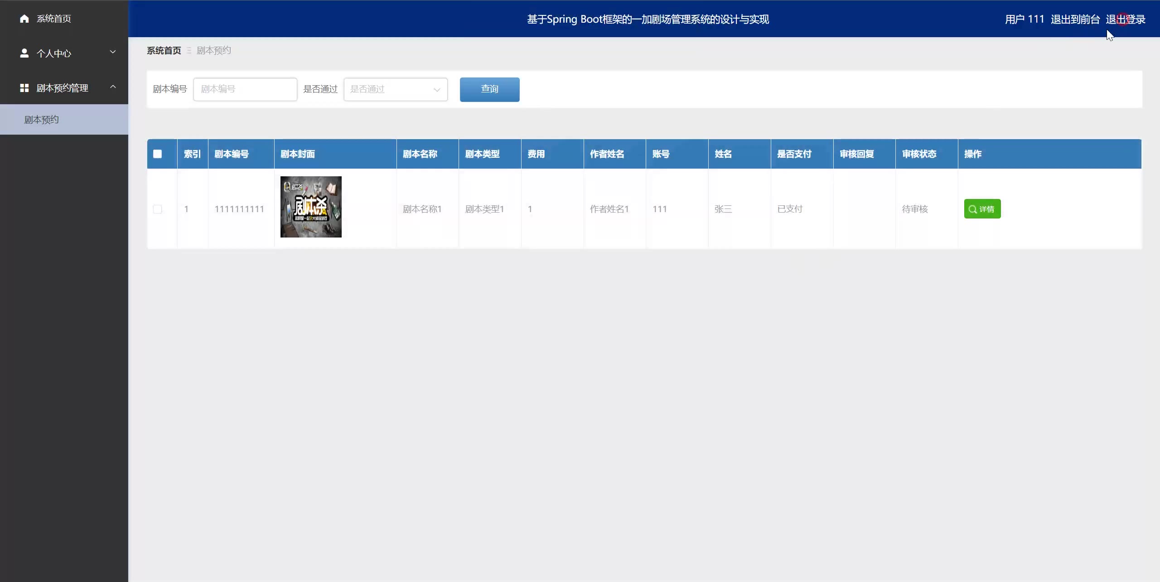Image resolution: width=1160 pixels, height=582 pixels.
Task: Open the 是否通过 dropdown
Action: coord(395,89)
